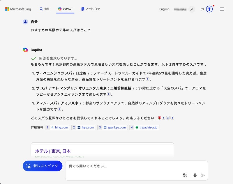Open ikyu.com source link
Image resolution: width=233 pixels, height=184 pixels.
tap(84, 127)
